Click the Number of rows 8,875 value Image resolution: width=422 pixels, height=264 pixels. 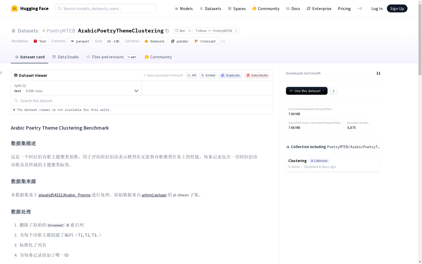tap(352, 128)
